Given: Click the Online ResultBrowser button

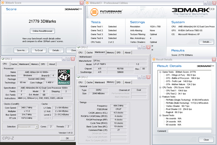Looking at the screenshot, I should 42,31.
